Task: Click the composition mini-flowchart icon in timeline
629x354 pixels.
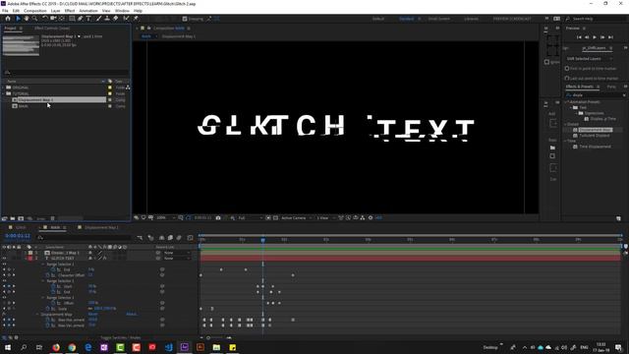Action: tap(140, 238)
